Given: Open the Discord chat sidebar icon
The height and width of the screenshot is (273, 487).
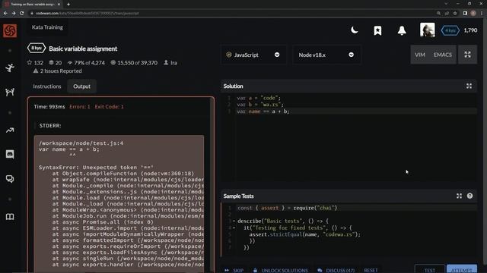Looking at the screenshot, I should 10,154.
